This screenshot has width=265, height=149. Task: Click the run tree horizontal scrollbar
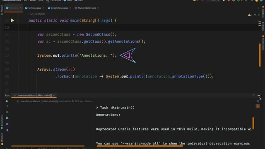click(x=48, y=146)
